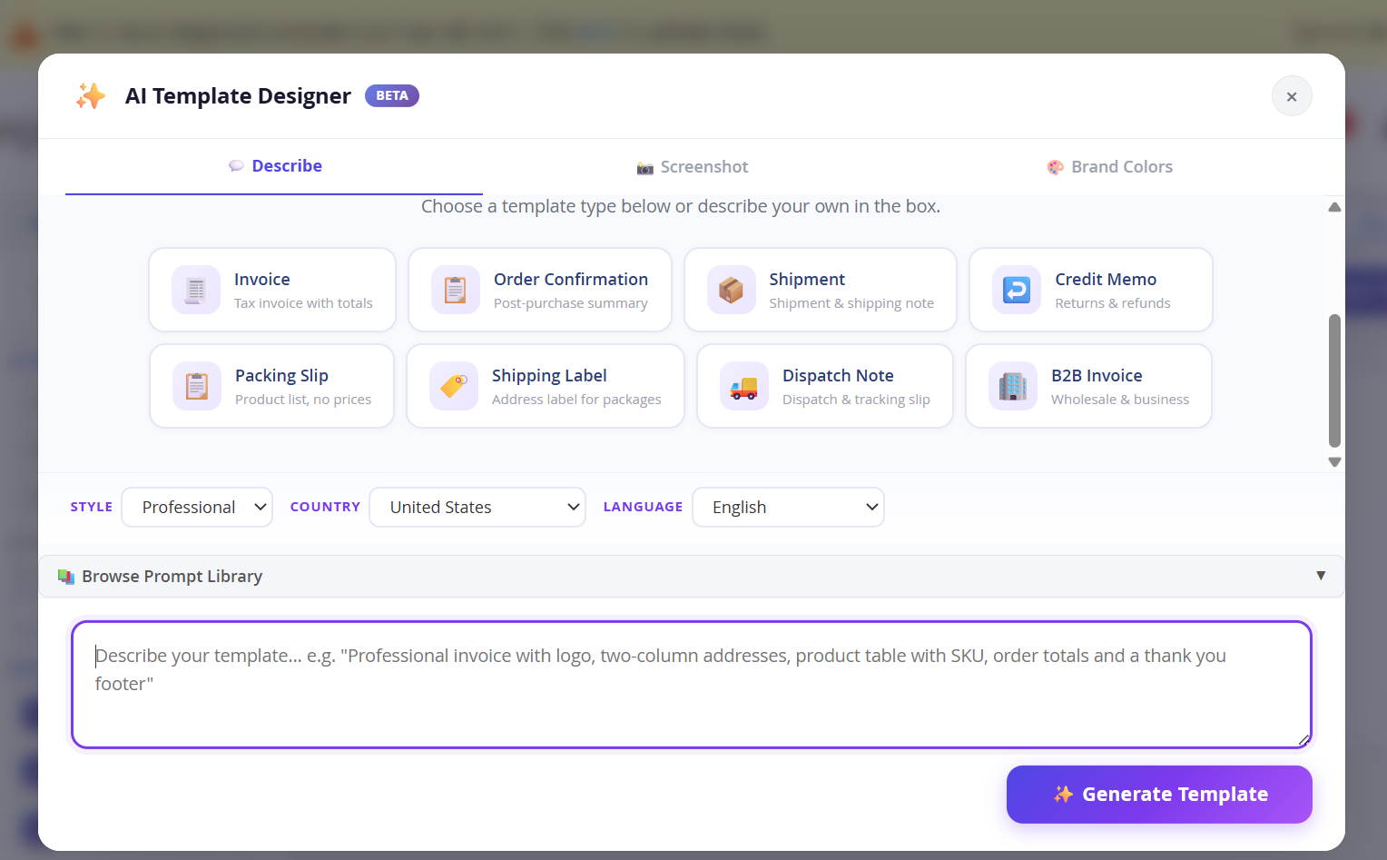This screenshot has height=860, width=1387.
Task: Click the "Product list, no prices" subtitle
Action: [x=303, y=400]
